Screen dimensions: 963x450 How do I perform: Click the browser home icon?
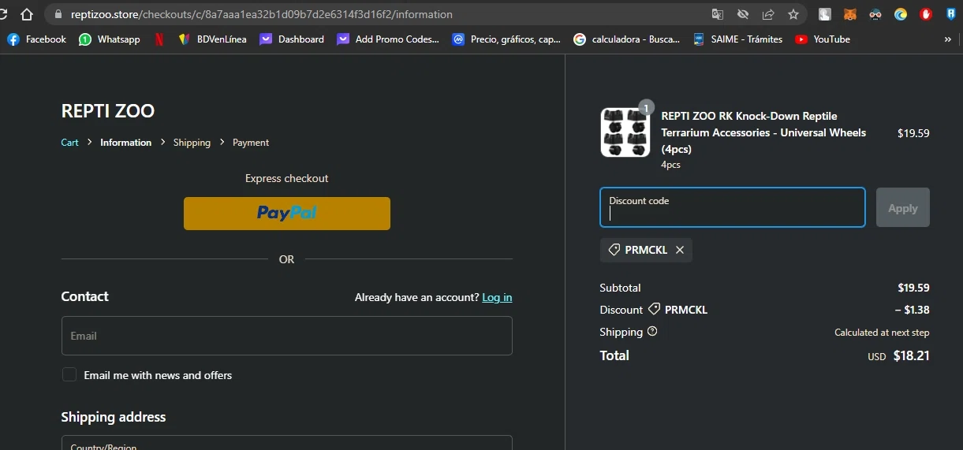tap(27, 14)
